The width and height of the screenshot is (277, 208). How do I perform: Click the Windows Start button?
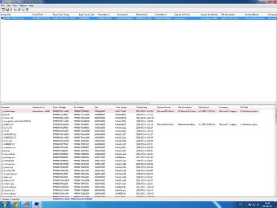click(4, 205)
